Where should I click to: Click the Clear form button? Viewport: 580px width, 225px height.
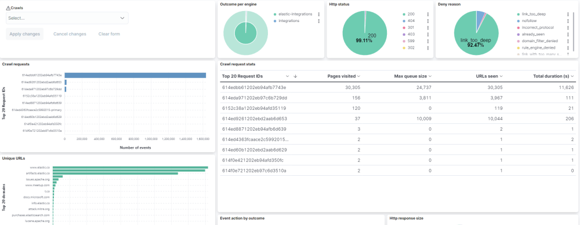click(109, 34)
